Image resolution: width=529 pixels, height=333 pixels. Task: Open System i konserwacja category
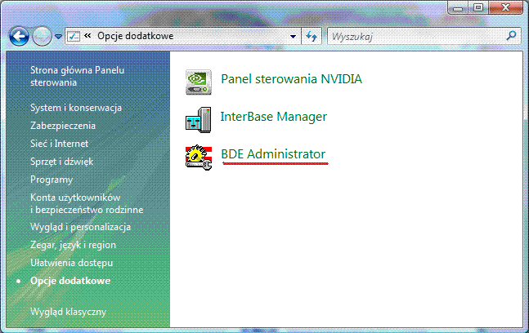[76, 108]
